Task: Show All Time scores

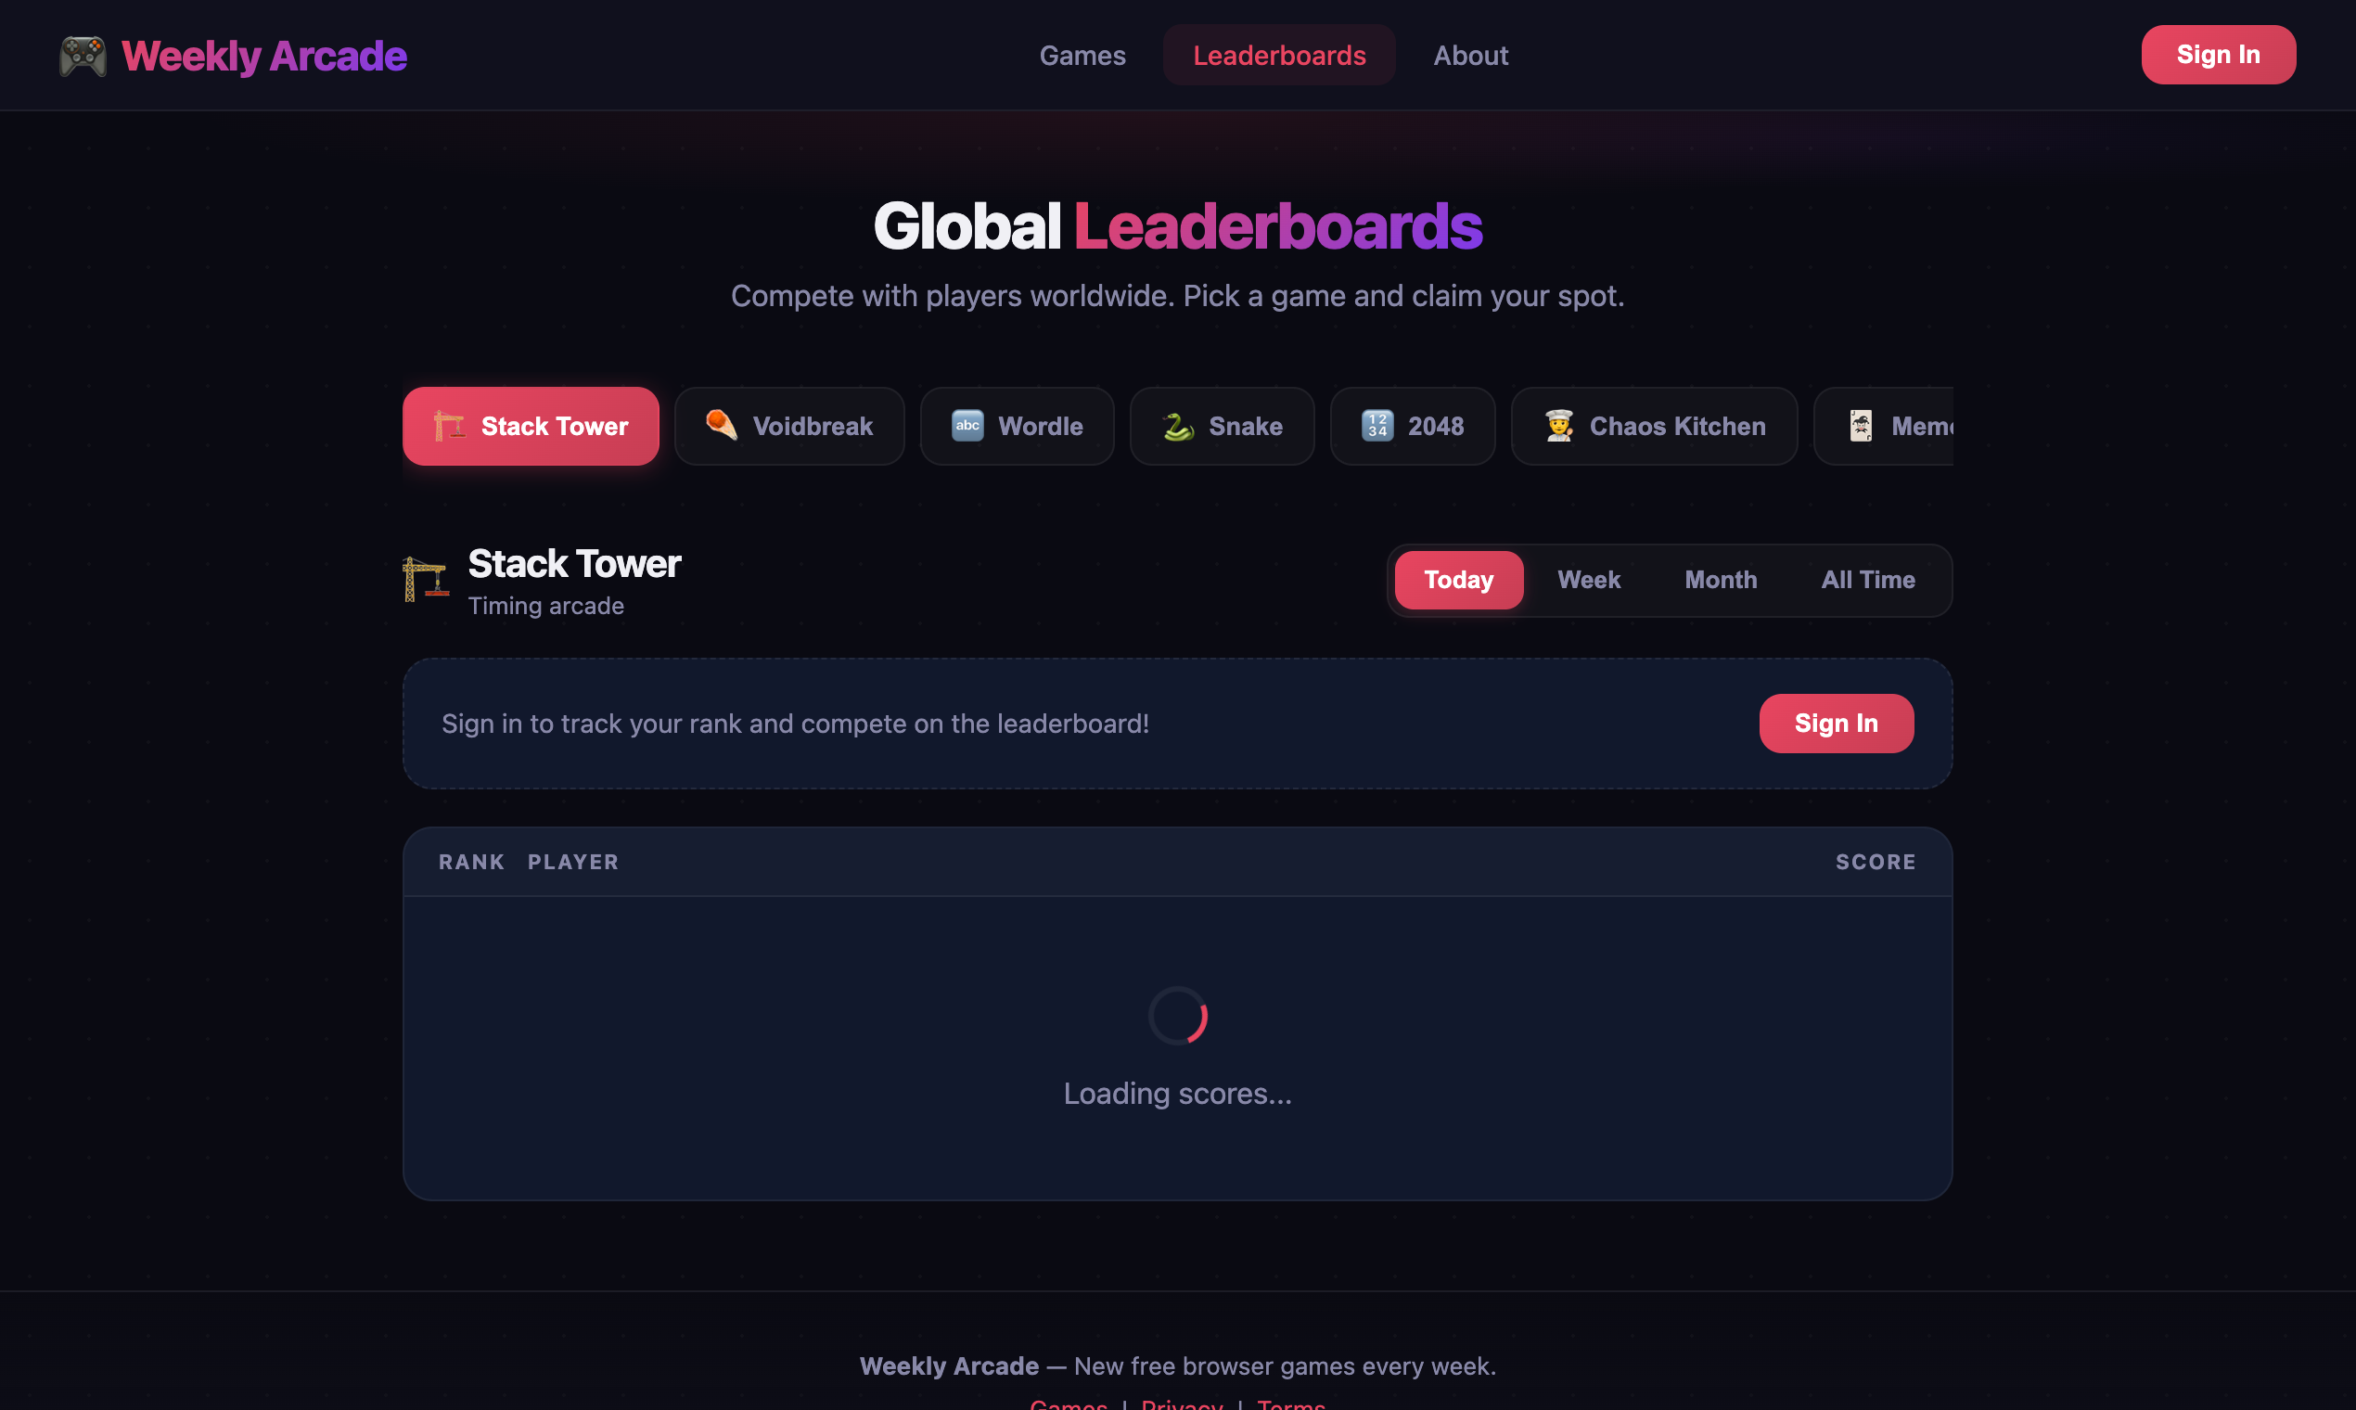Action: (1868, 580)
